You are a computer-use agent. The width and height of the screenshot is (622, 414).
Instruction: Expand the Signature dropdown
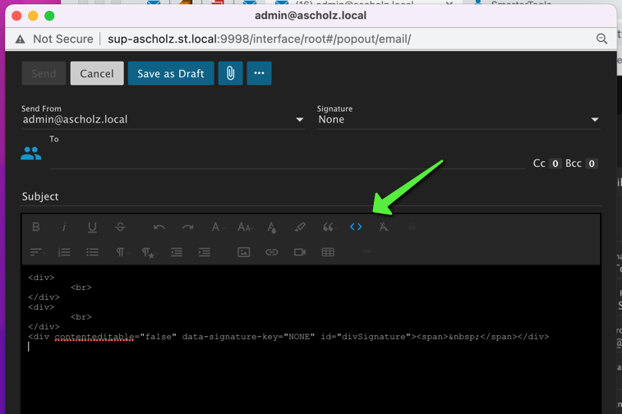(x=595, y=120)
